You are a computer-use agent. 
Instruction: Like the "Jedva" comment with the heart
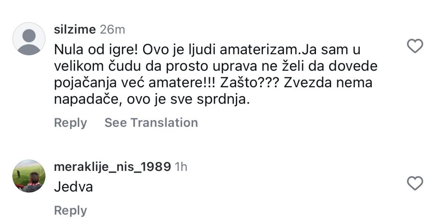point(414,183)
